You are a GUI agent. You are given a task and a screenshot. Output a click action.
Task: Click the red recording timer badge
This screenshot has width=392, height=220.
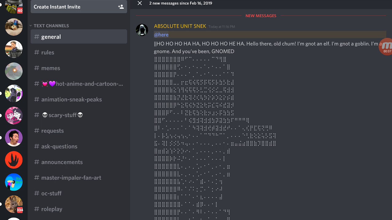coord(386,47)
